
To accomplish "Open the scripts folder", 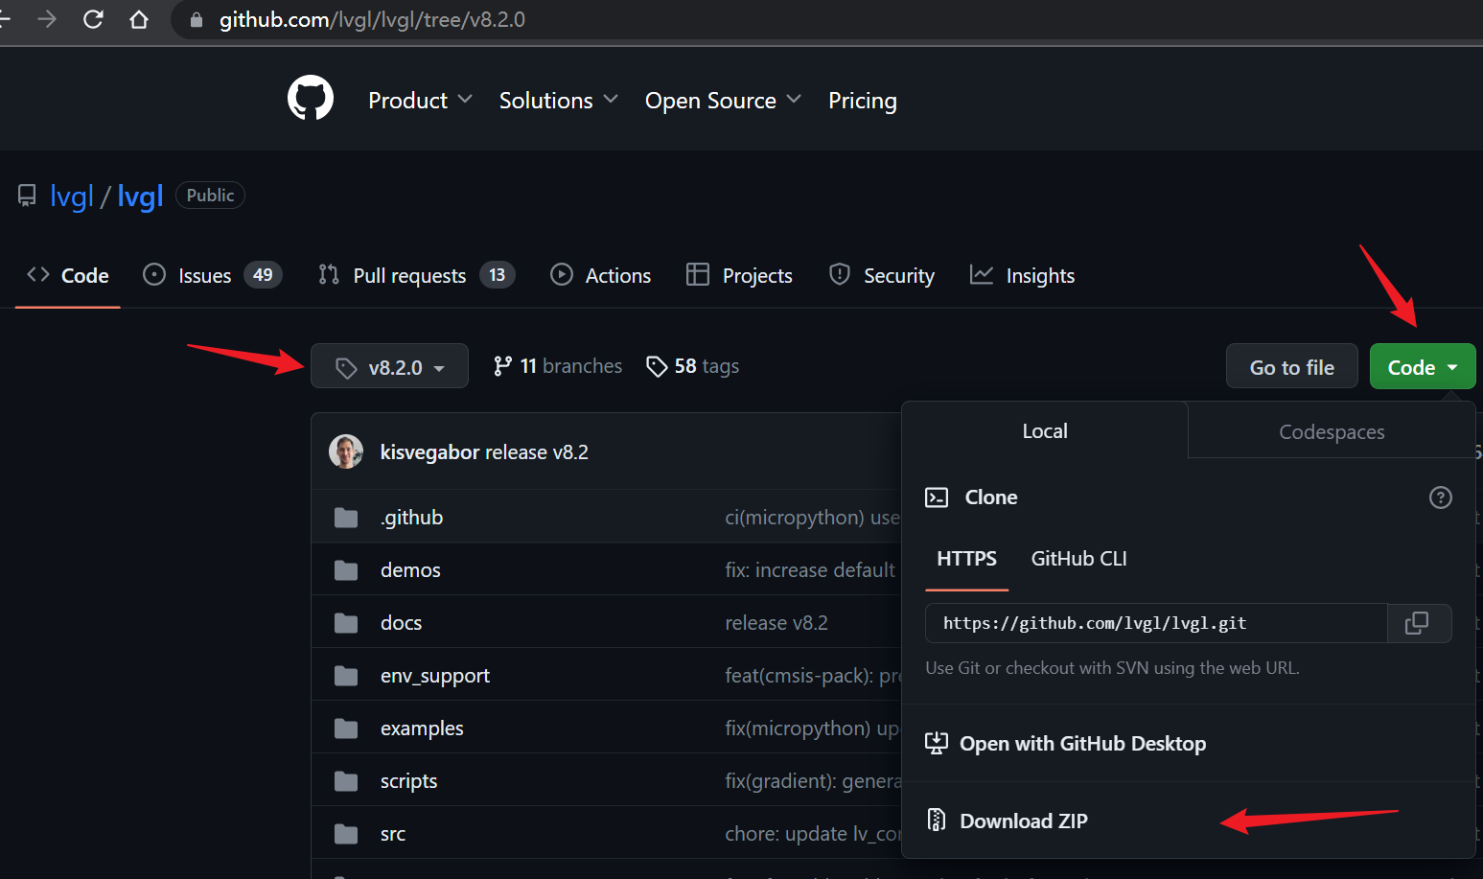I will (408, 781).
